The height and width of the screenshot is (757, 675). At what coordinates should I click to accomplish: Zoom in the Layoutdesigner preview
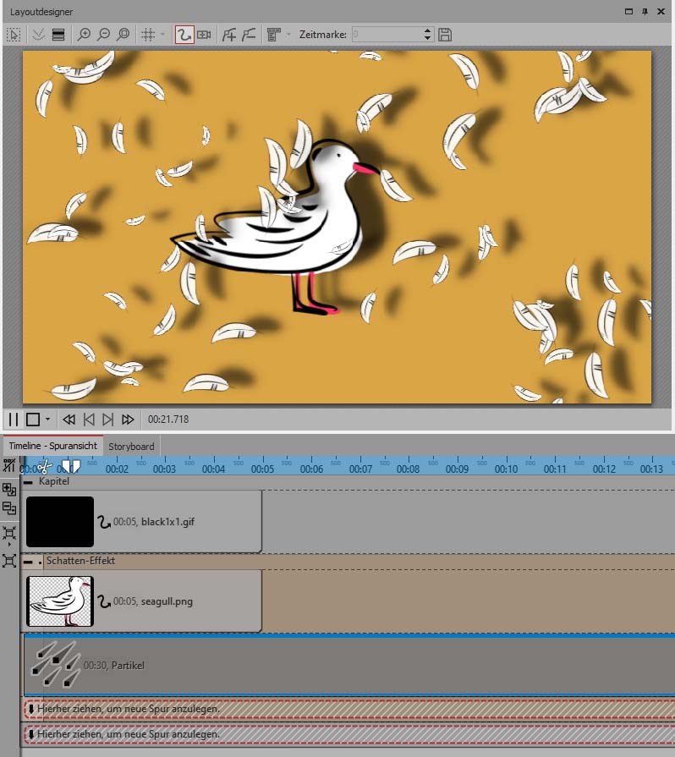pyautogui.click(x=84, y=35)
